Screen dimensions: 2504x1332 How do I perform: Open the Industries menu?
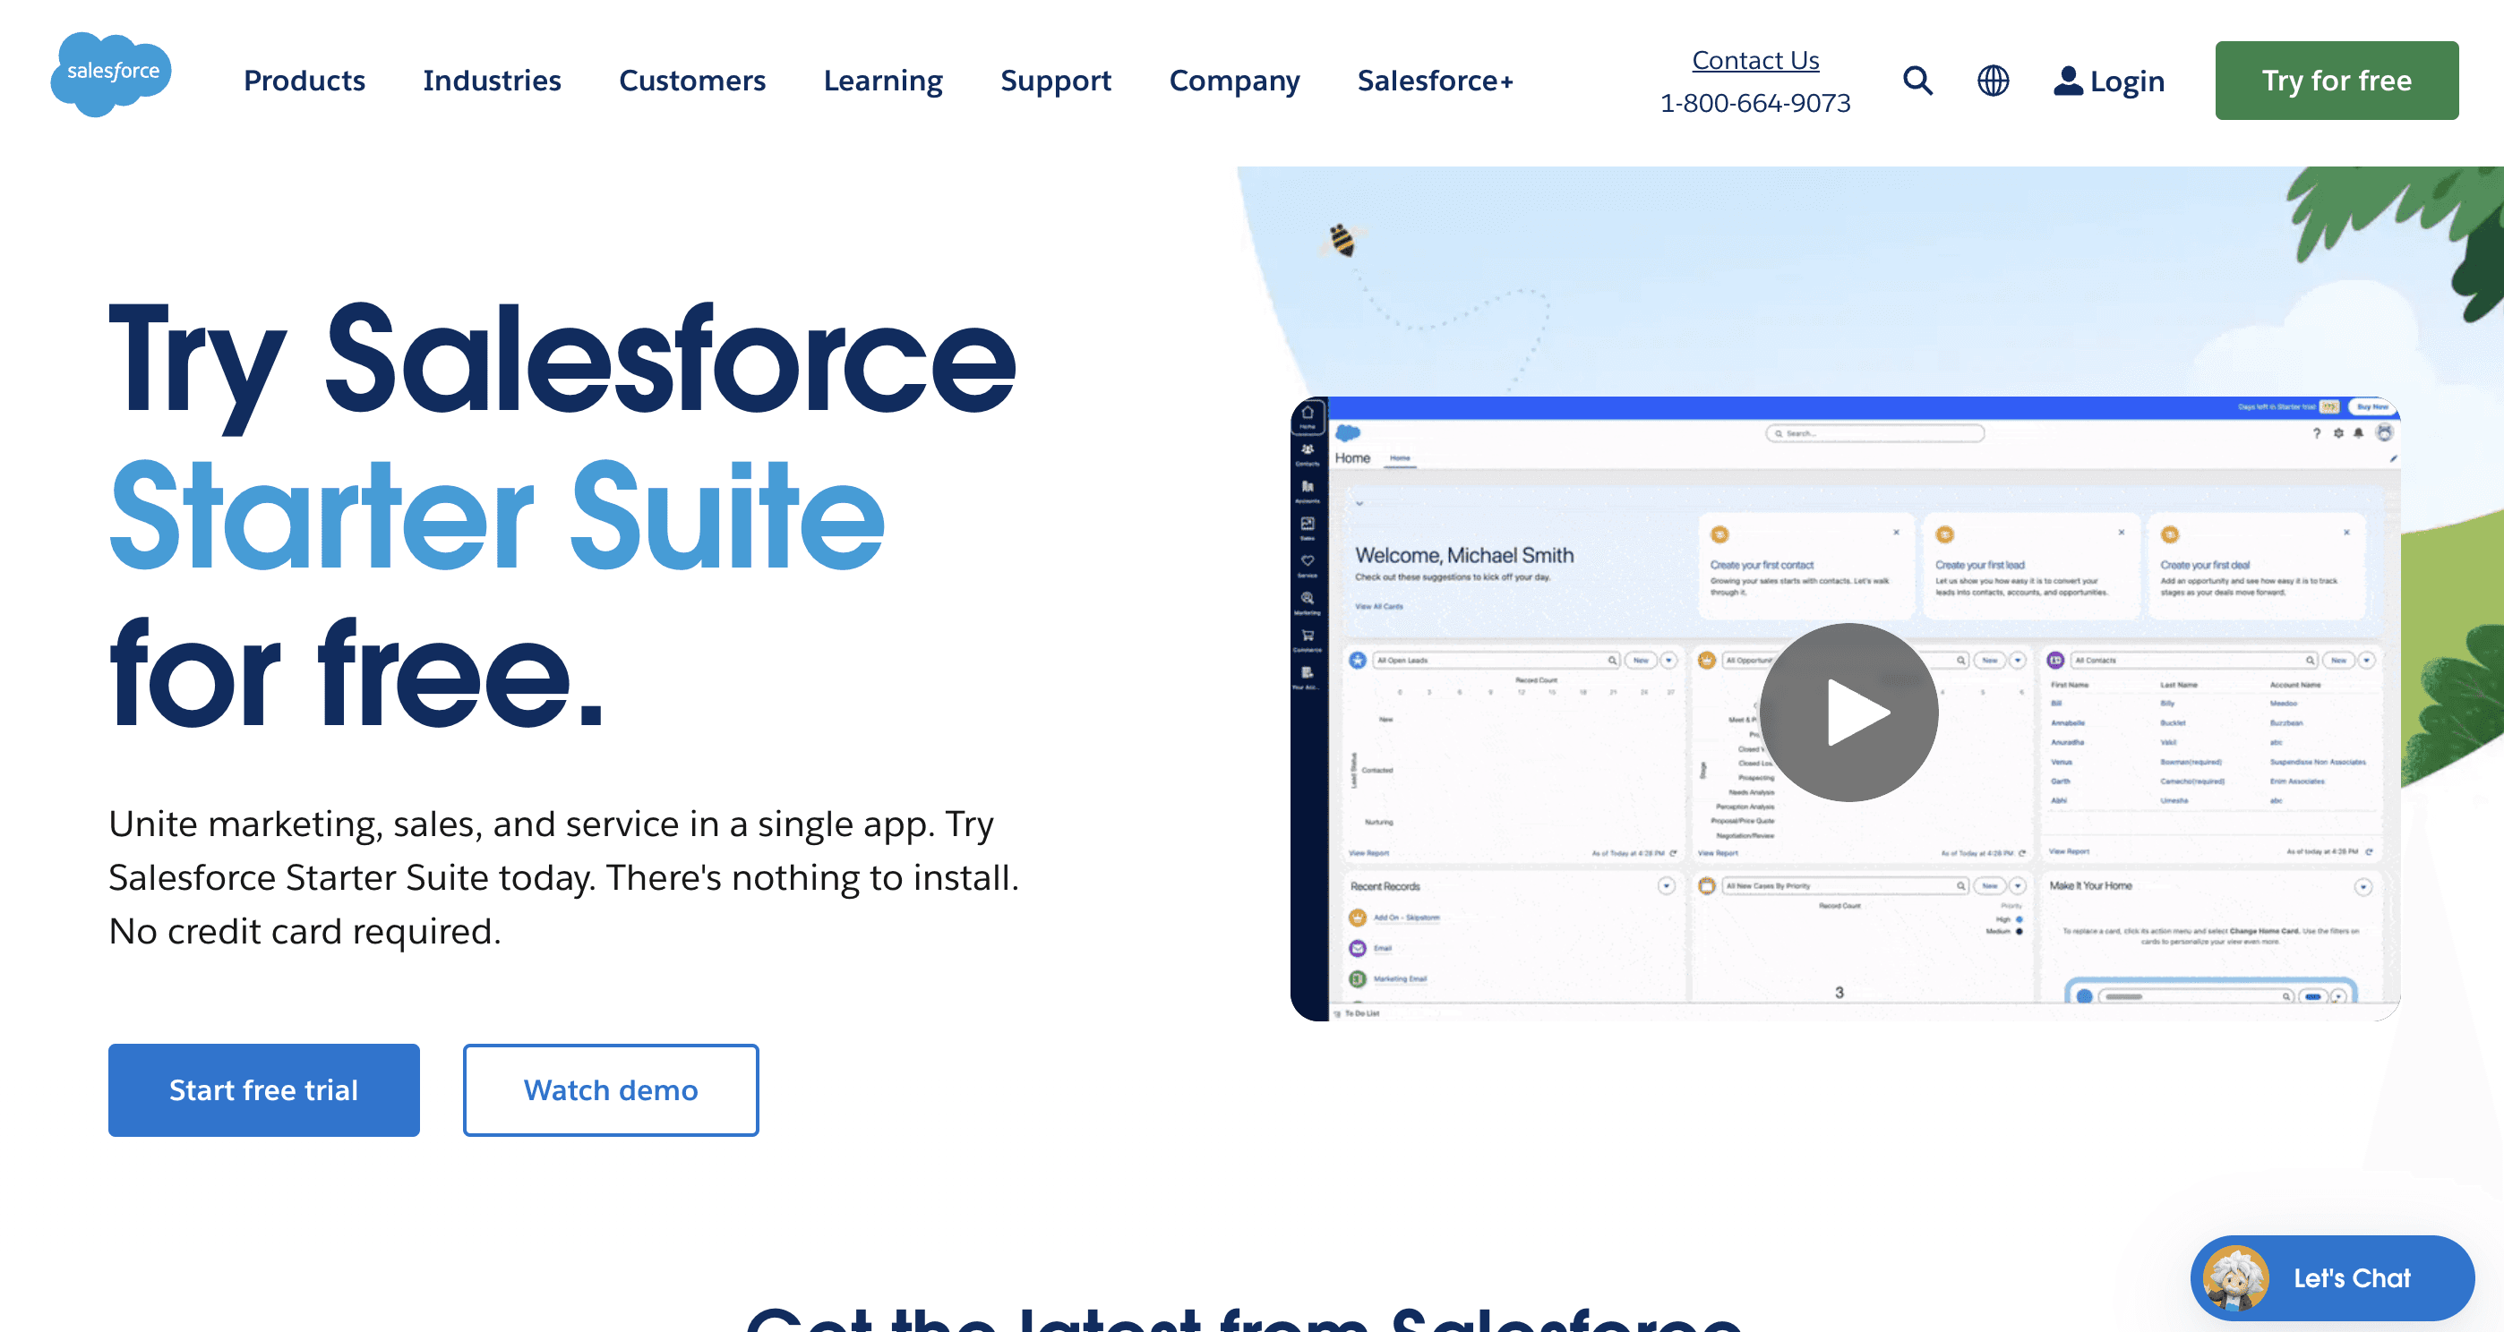(492, 81)
